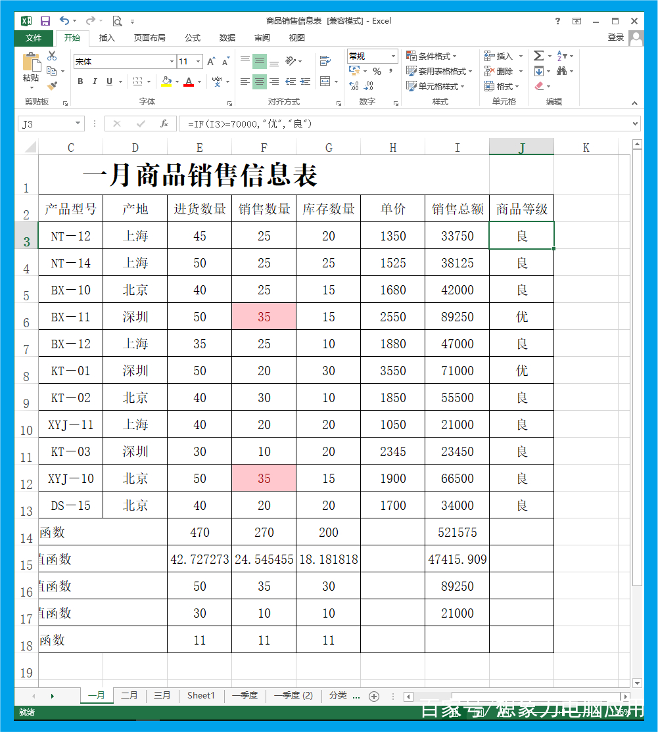
Task: Switch to the 页面布局 tab
Action: (x=149, y=38)
